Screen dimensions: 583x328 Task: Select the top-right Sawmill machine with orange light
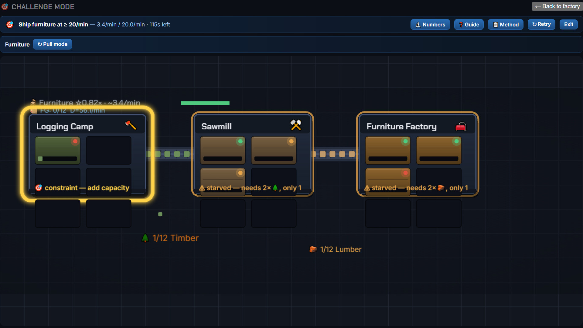click(274, 150)
